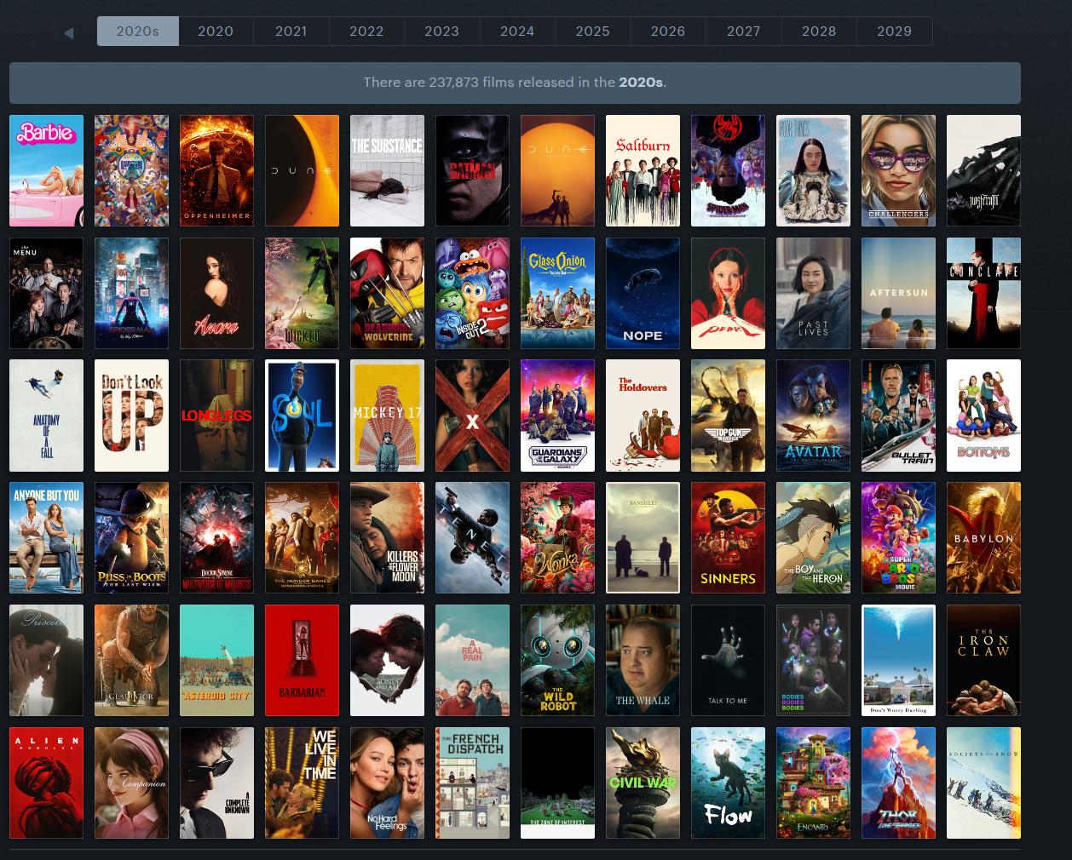Select the Mickey 17 poster
Screen dimensions: 1072x860
pyautogui.click(x=388, y=416)
